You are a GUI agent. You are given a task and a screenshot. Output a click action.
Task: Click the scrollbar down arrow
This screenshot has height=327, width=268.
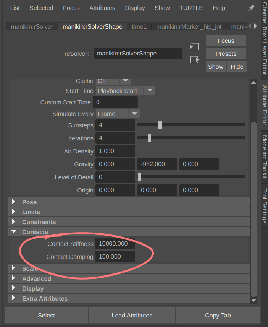253,300
